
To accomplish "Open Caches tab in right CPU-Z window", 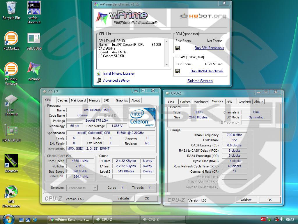I will (x=185, y=102).
